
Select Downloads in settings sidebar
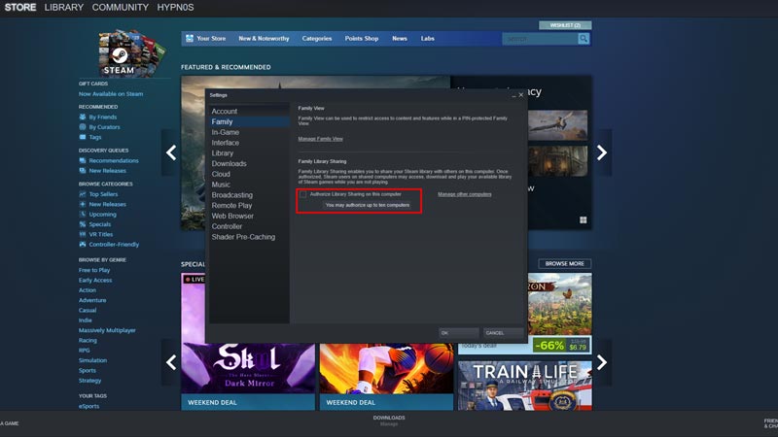coord(229,163)
